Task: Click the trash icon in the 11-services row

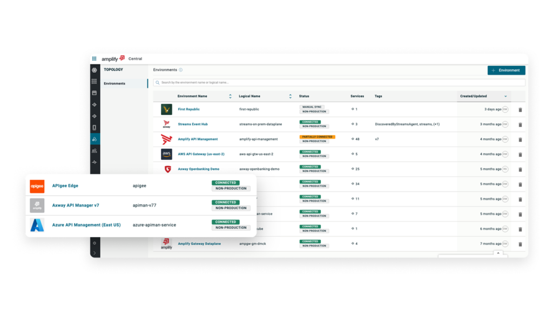Action: pyautogui.click(x=520, y=199)
